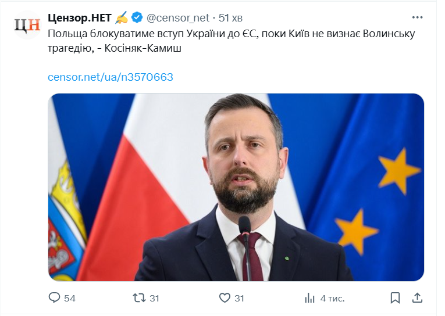
Task: Click the share upload-arrow icon
Action: point(416,298)
